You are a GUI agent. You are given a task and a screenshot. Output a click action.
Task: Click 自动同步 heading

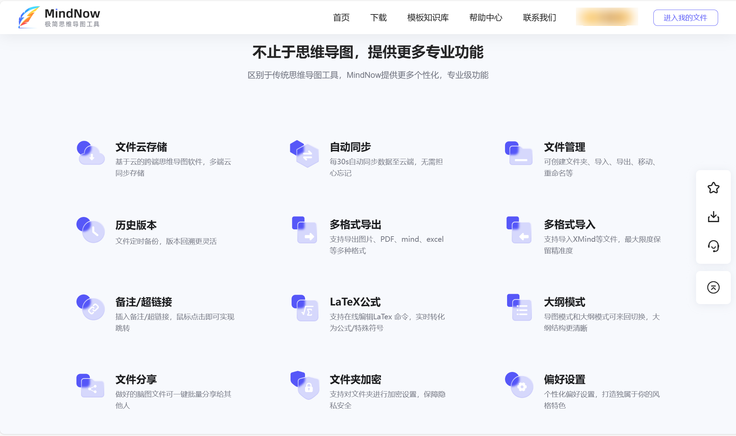(x=350, y=147)
